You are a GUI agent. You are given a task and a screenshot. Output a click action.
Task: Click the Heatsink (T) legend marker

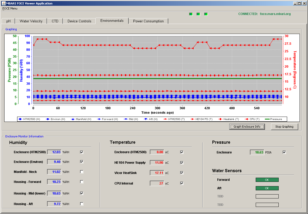220,119
